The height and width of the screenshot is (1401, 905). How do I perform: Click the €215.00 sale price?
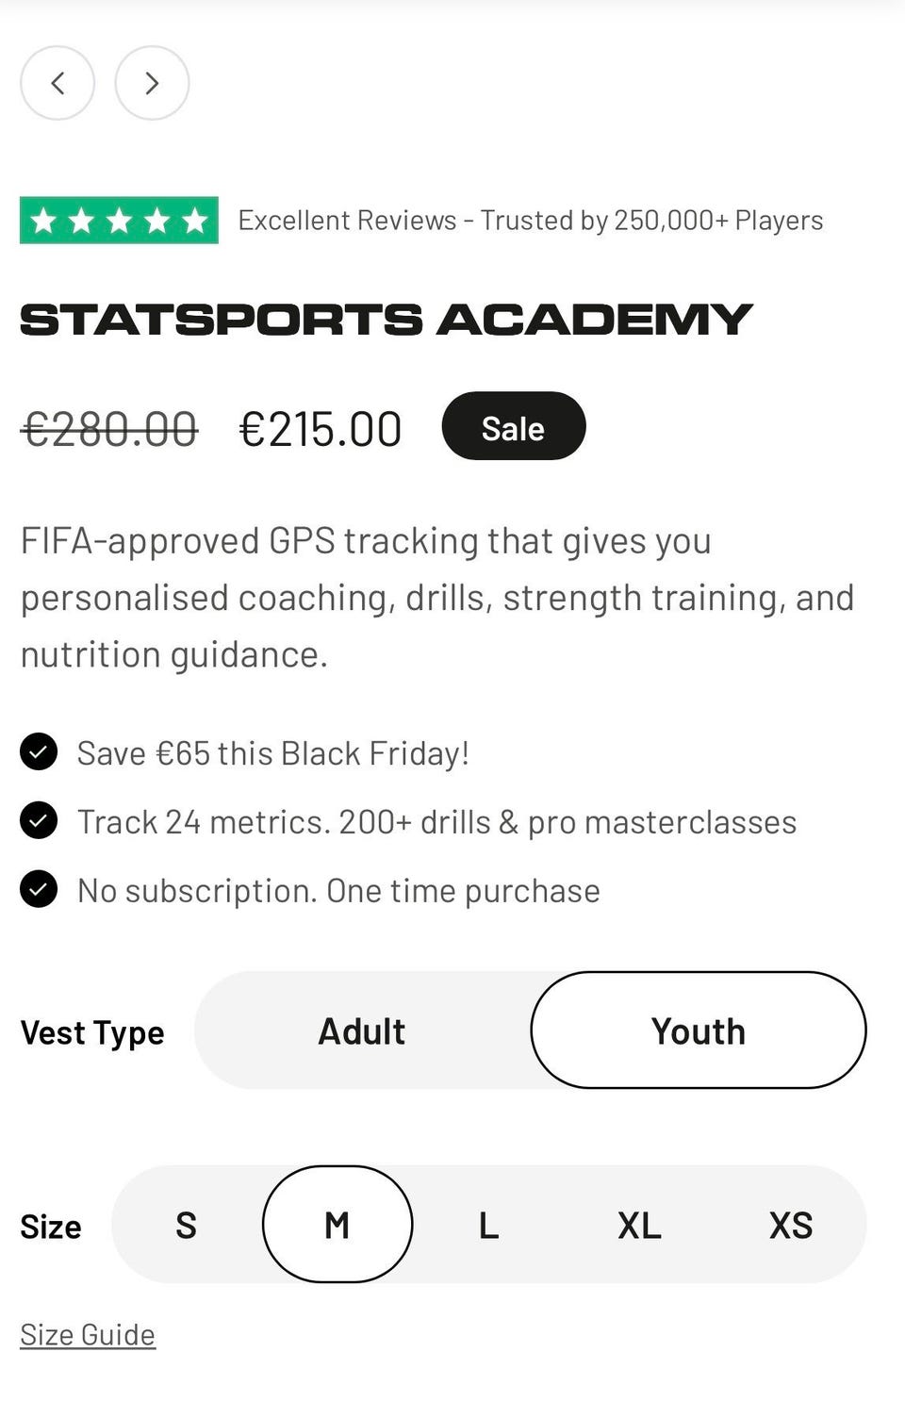click(321, 430)
